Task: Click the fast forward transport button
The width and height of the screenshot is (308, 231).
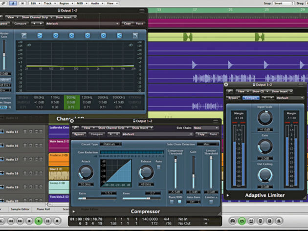Action: point(20,221)
